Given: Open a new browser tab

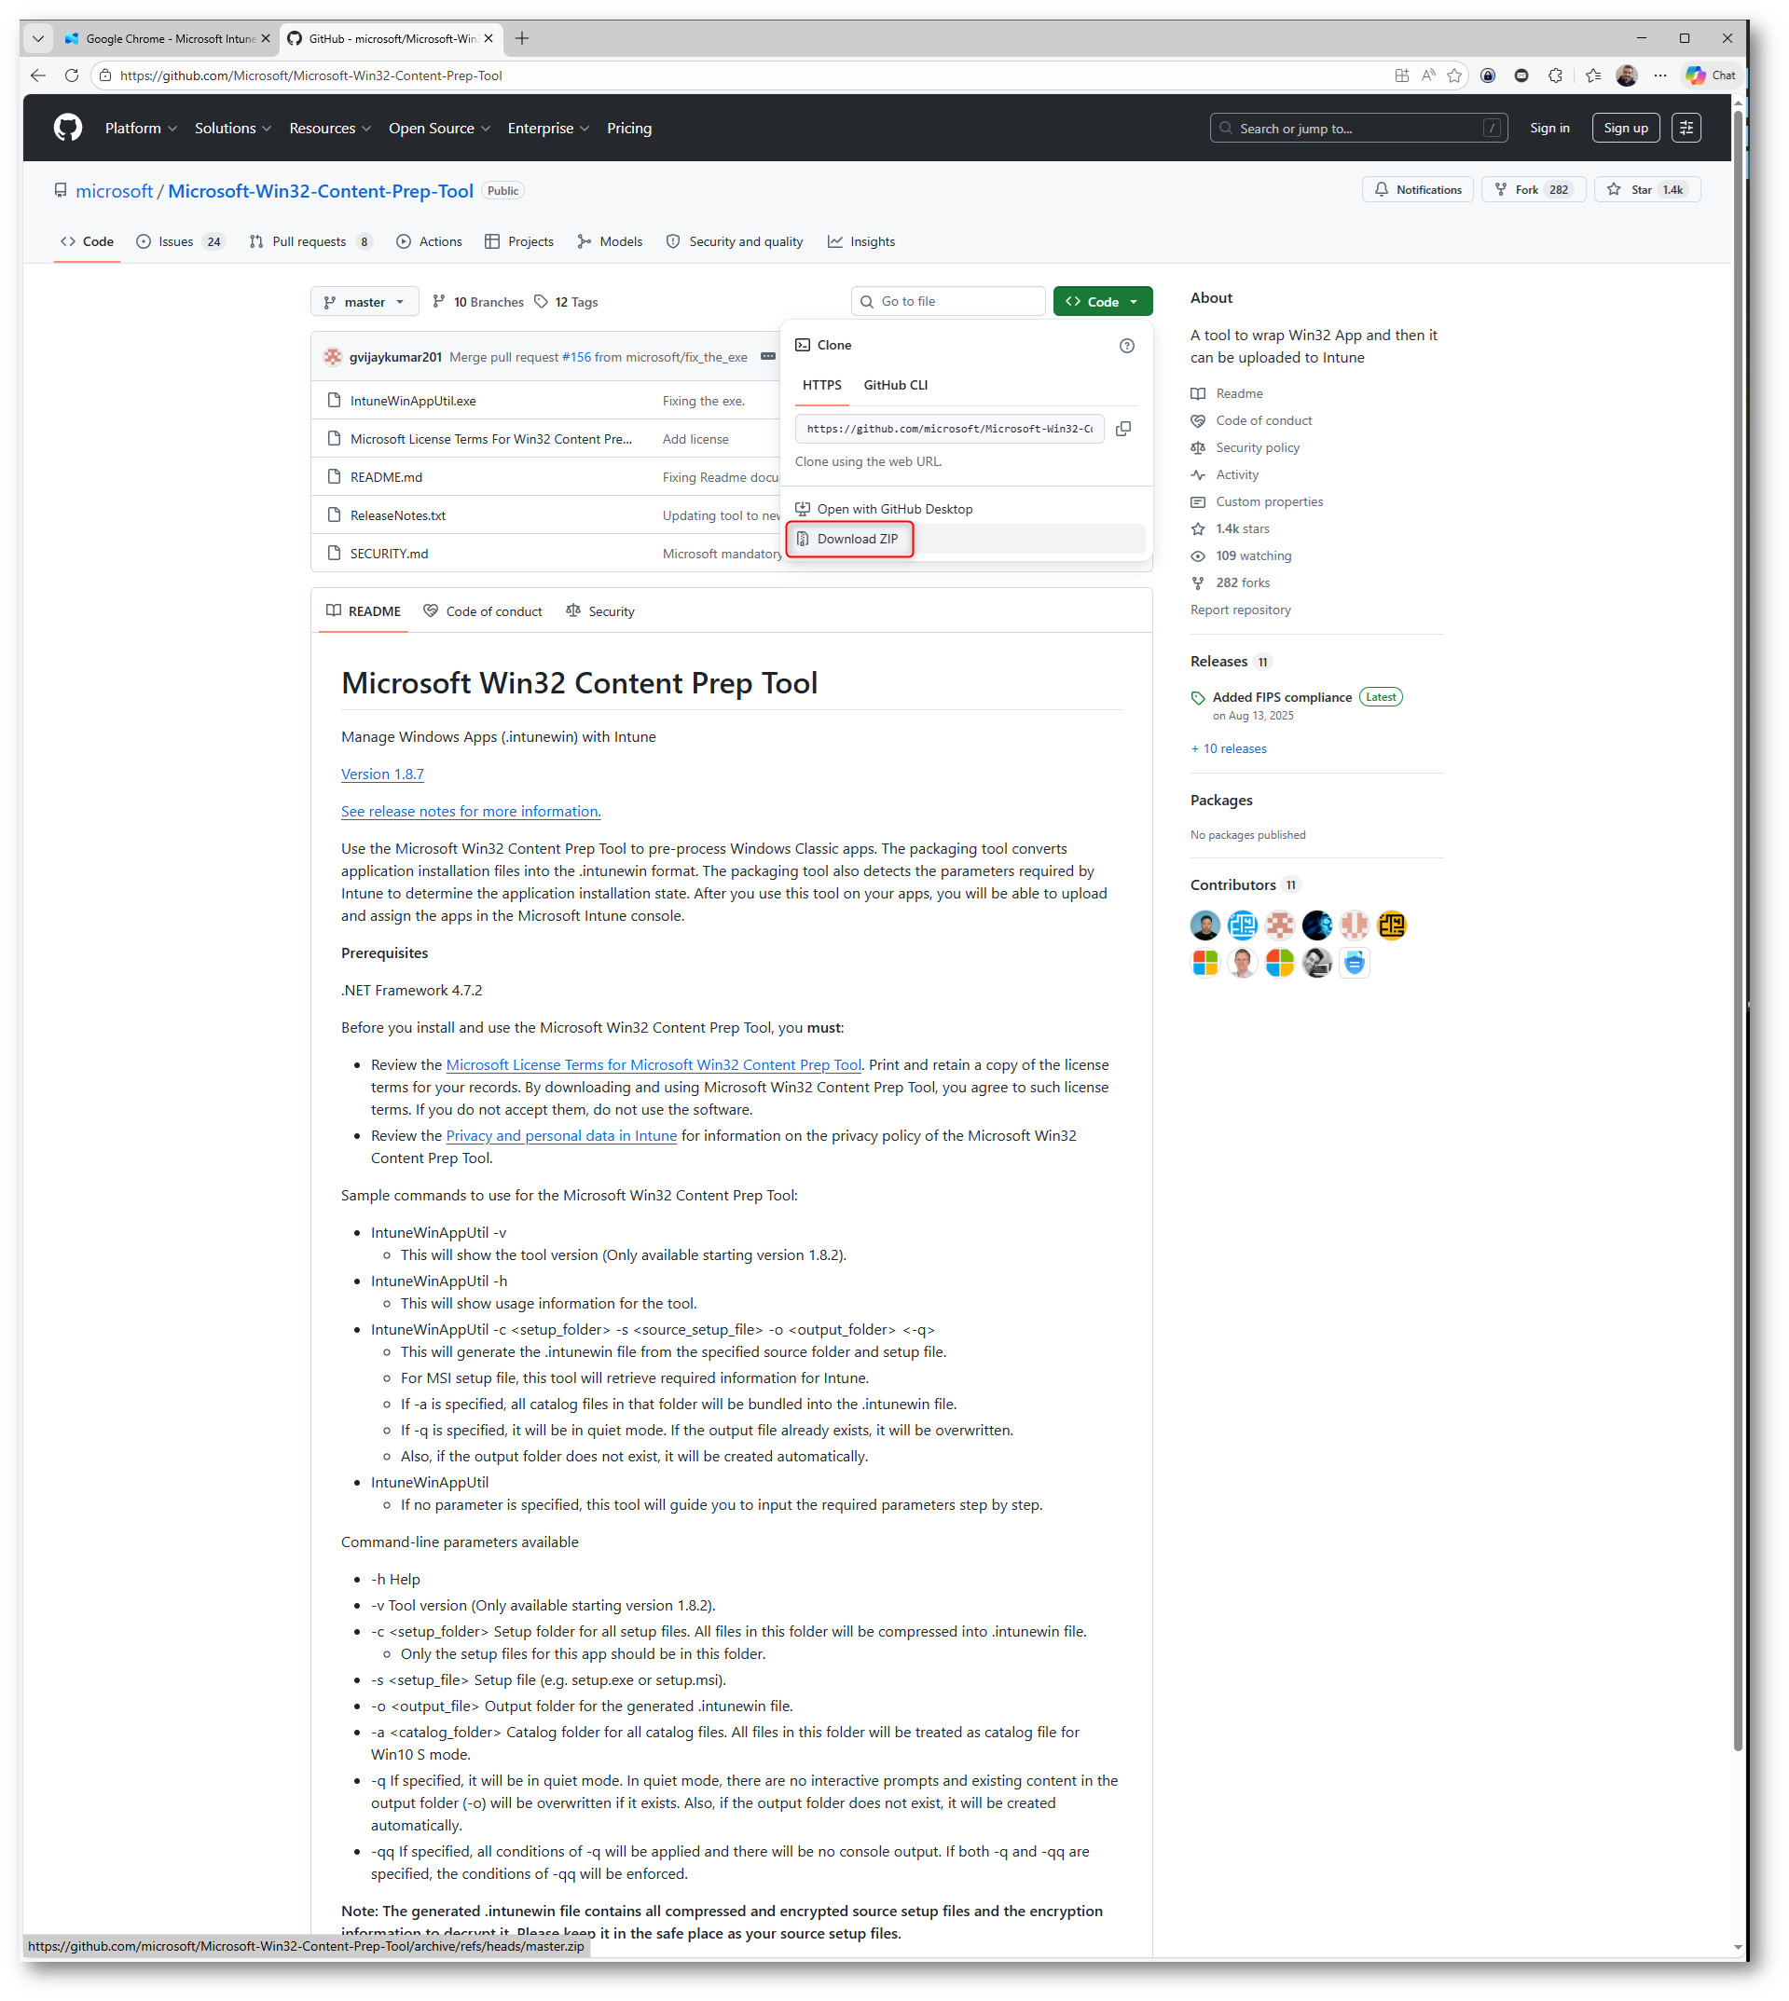Looking at the screenshot, I should point(522,38).
